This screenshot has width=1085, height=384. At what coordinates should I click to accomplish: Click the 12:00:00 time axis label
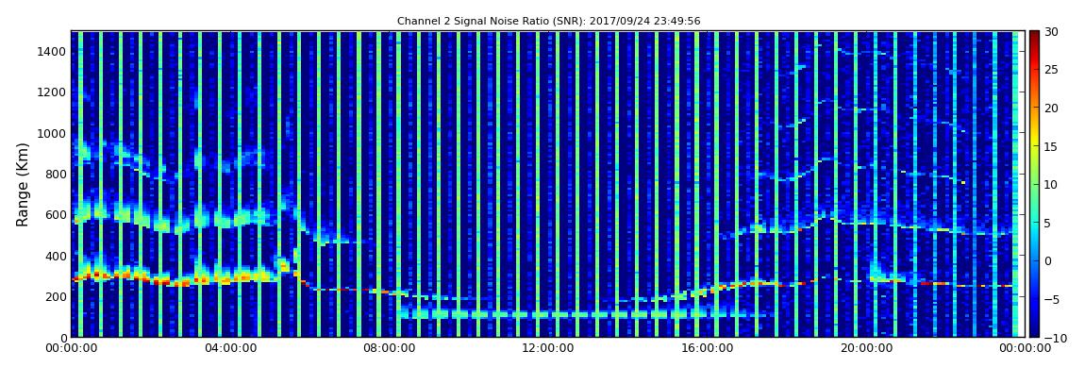click(x=548, y=349)
